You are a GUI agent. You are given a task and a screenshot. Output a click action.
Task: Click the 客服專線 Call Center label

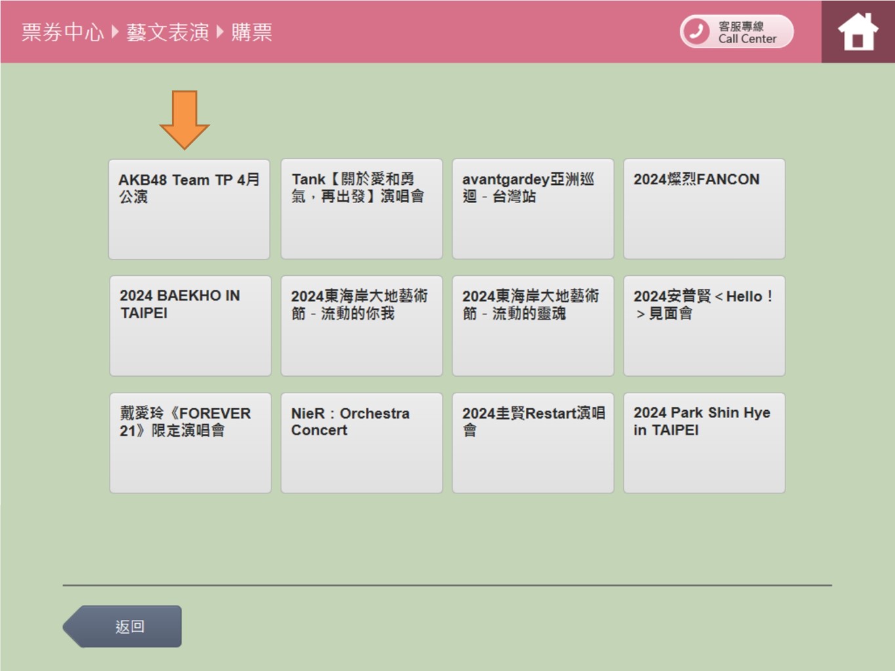click(747, 32)
